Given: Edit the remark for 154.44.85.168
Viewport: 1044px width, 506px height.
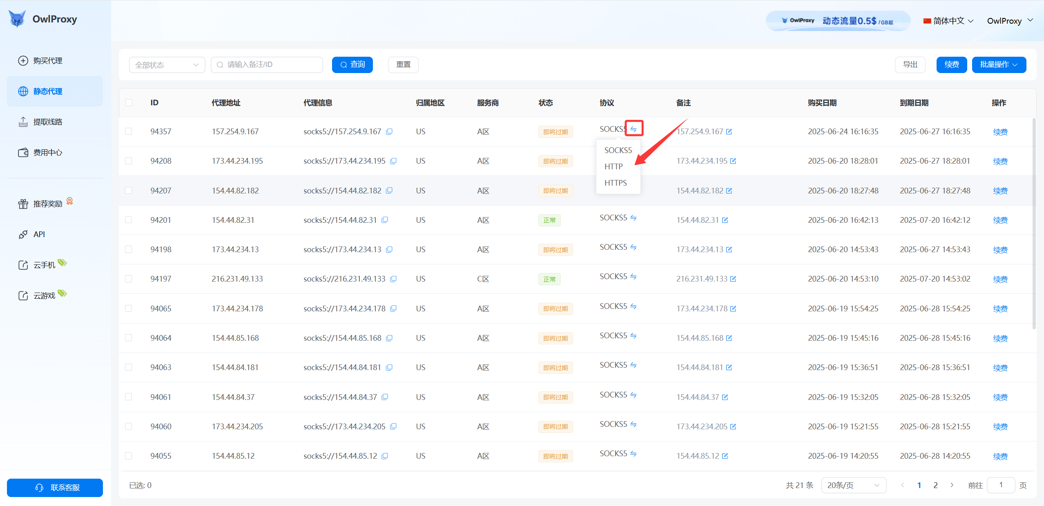Looking at the screenshot, I should pyautogui.click(x=729, y=338).
